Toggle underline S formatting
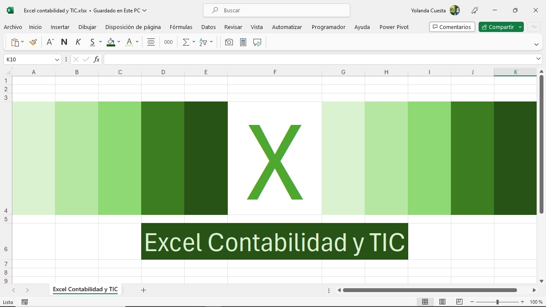 click(92, 42)
